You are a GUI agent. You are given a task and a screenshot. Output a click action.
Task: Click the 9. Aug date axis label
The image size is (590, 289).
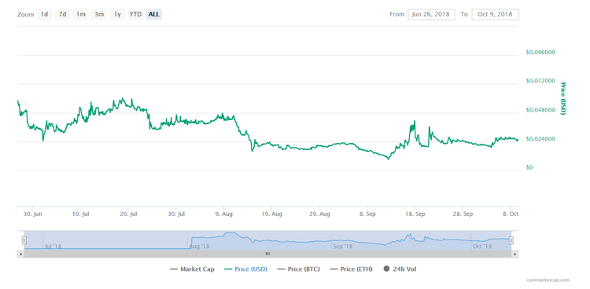point(224,214)
